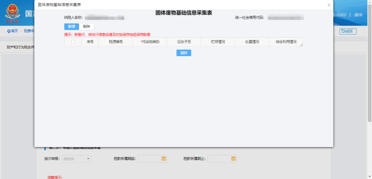The width and height of the screenshot is (372, 179).
Task: Save the form with 保存 button
Action: pos(184,53)
